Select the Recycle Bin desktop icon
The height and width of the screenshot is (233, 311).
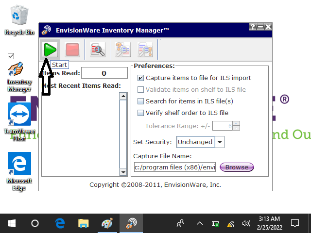[x=19, y=20]
